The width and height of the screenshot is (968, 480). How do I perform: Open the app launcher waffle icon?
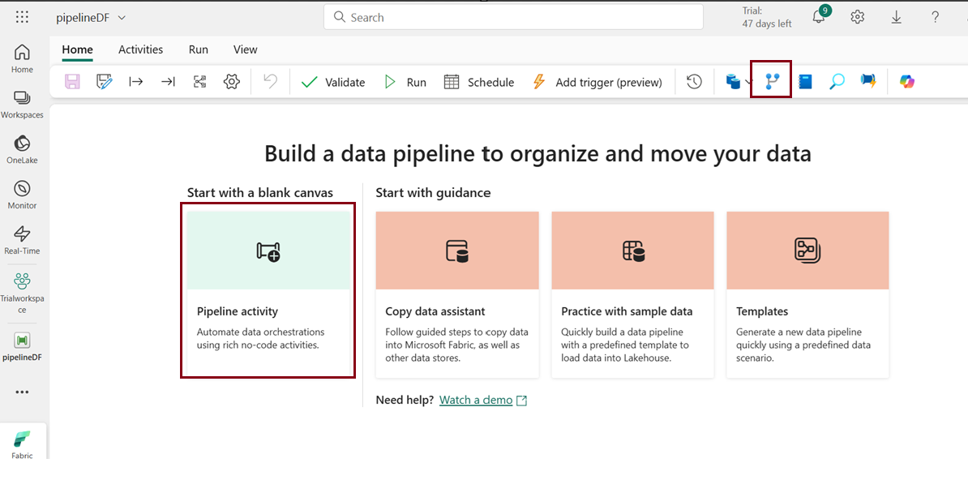point(22,17)
